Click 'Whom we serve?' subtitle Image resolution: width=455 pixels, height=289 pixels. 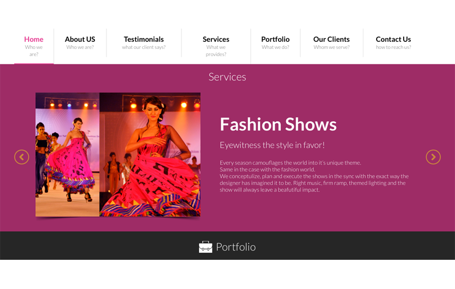tap(331, 47)
